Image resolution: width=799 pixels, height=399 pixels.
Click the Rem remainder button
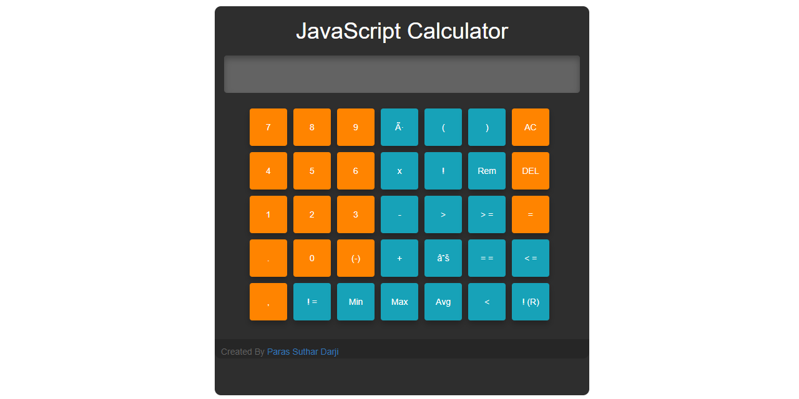(487, 171)
